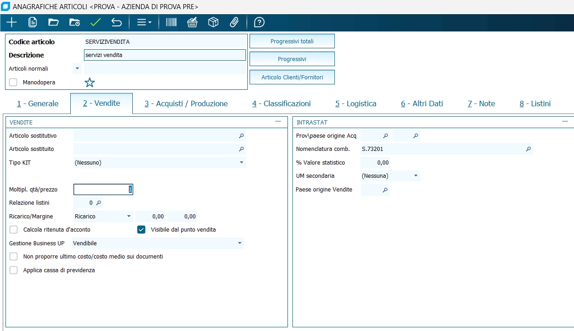Mark article as favorite with star icon

[x=90, y=83]
